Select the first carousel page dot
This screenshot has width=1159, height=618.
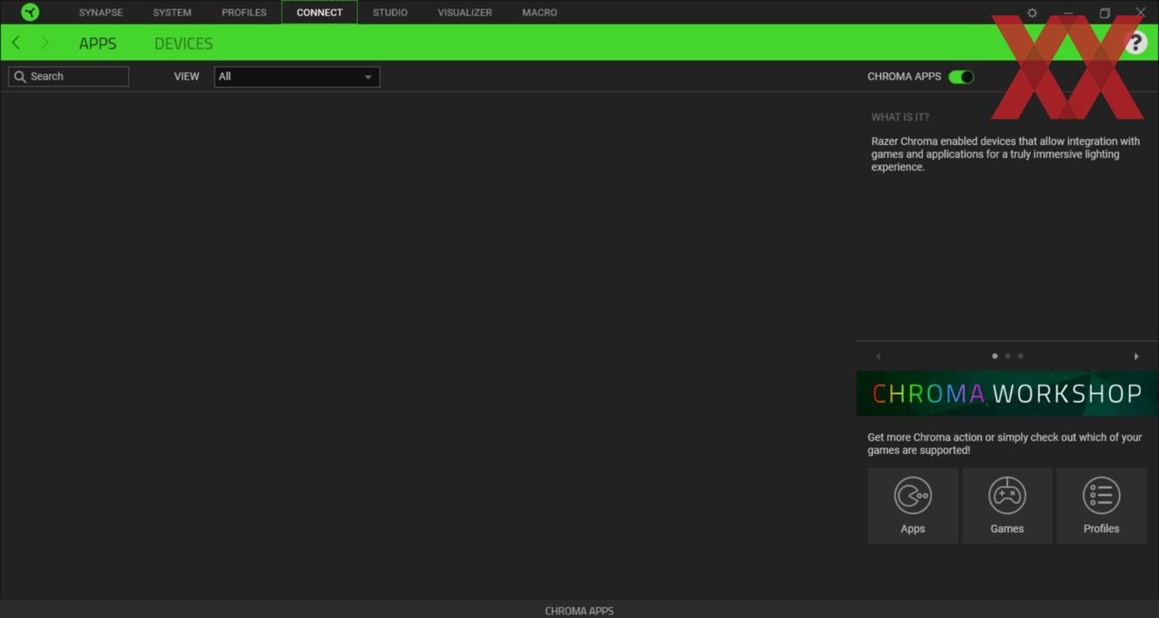click(995, 356)
